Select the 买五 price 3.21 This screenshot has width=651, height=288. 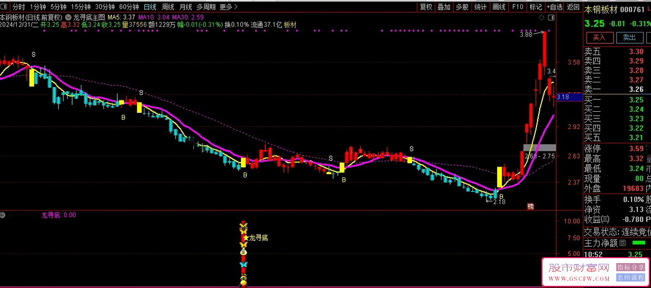tap(636, 137)
